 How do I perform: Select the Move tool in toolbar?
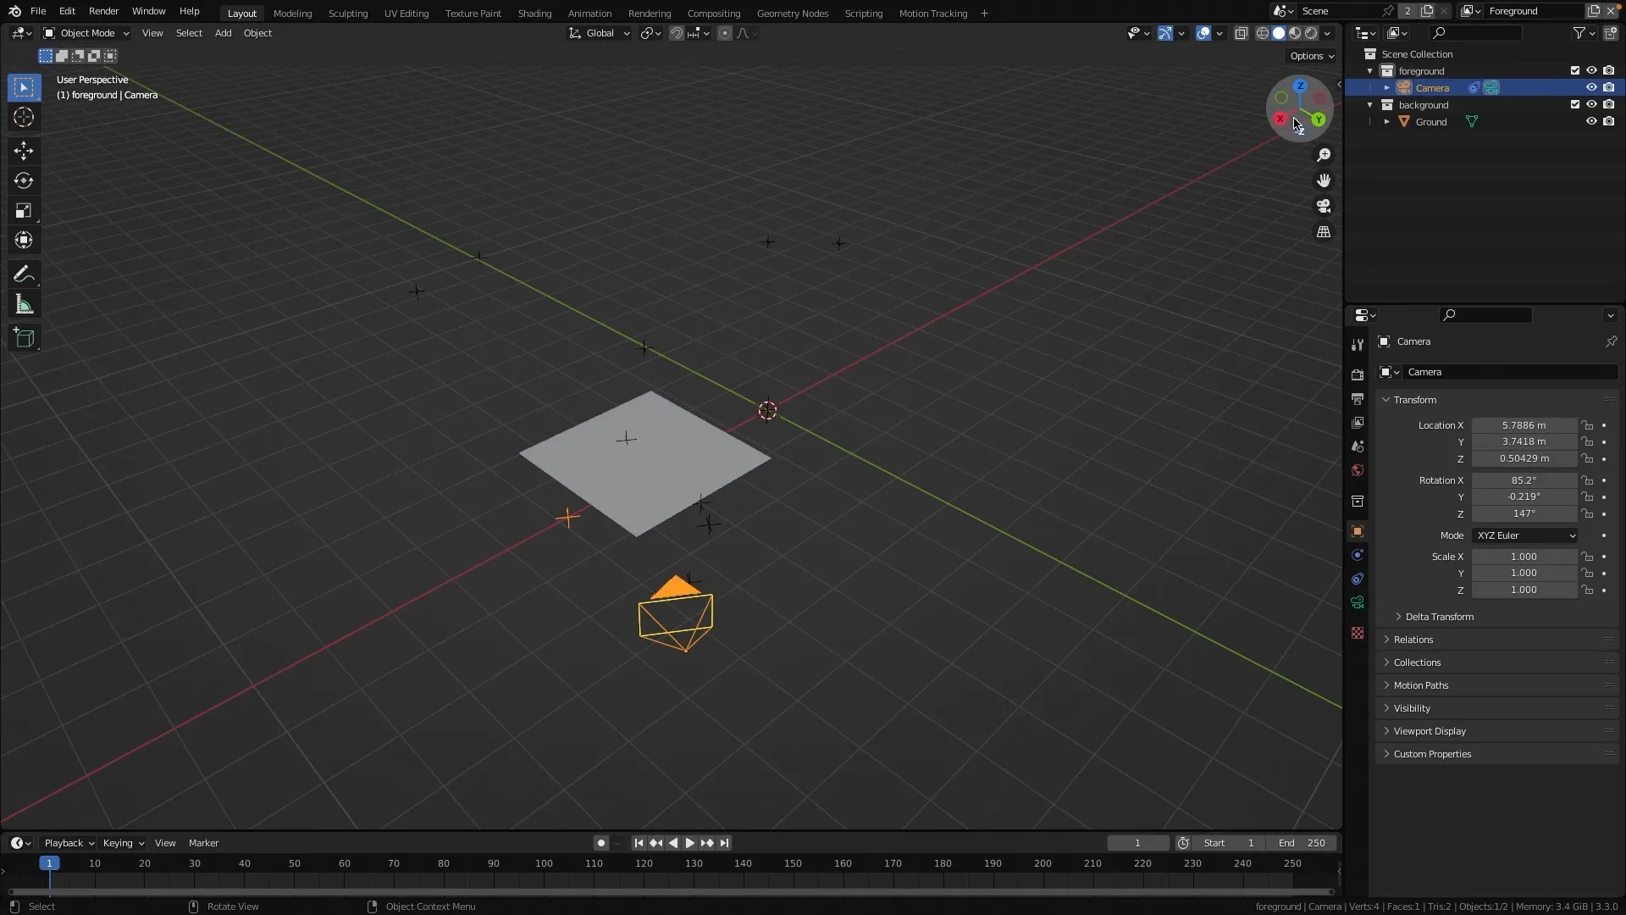25,150
